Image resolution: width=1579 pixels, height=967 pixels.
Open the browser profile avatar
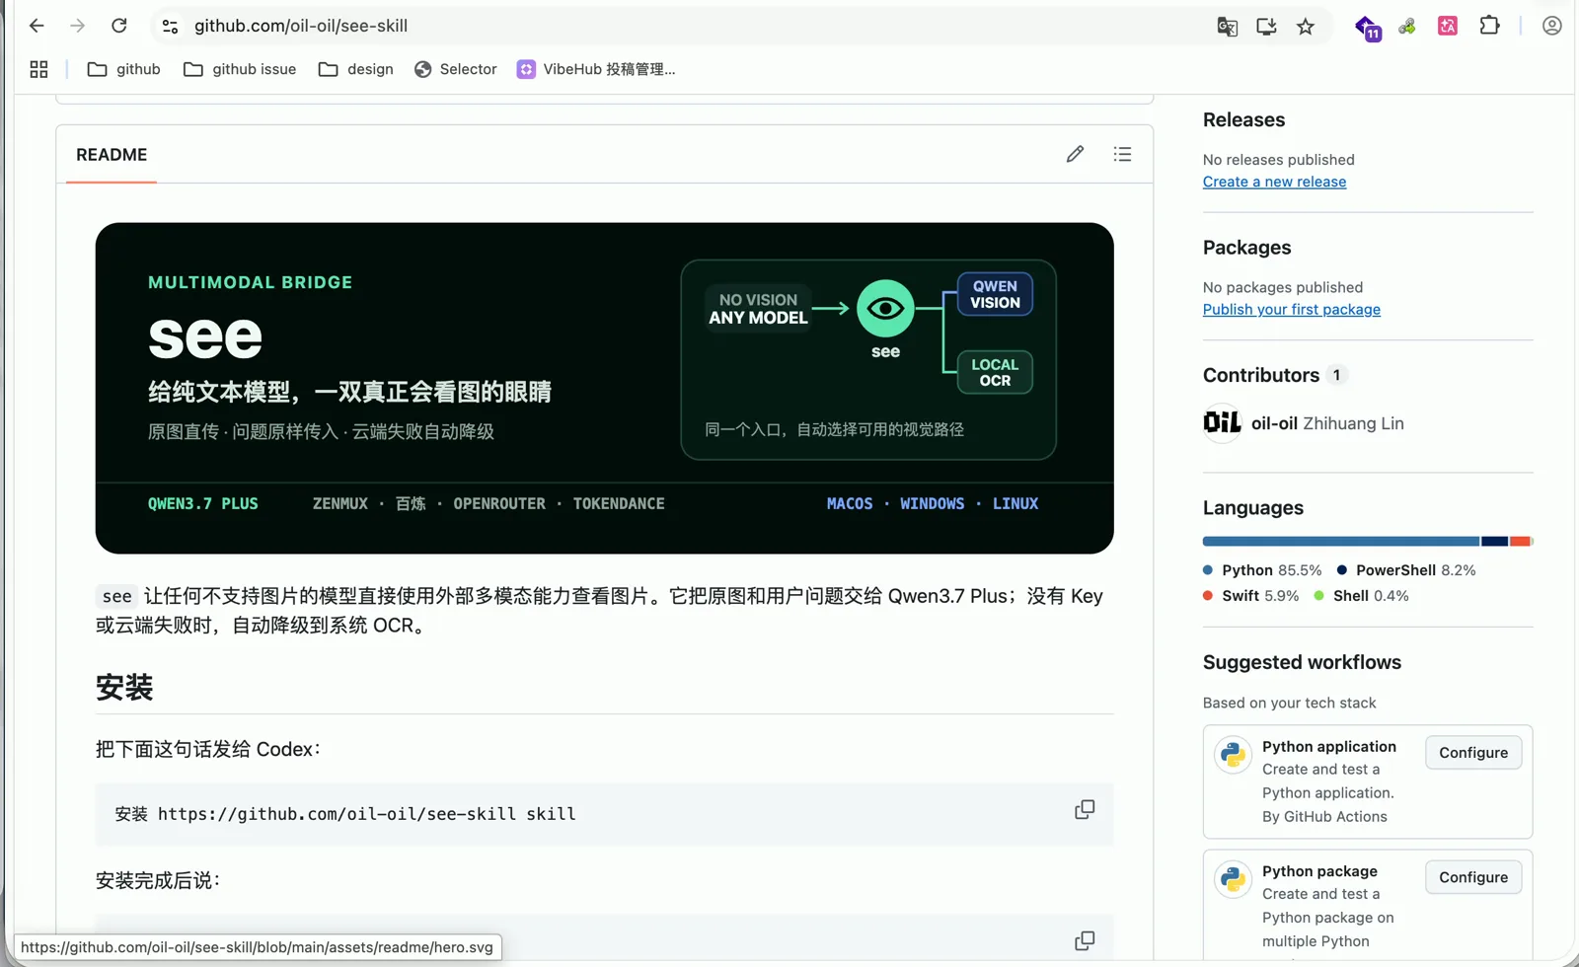[1551, 26]
